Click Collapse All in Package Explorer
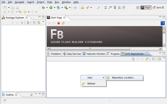167x104 pixels. tap(34, 23)
